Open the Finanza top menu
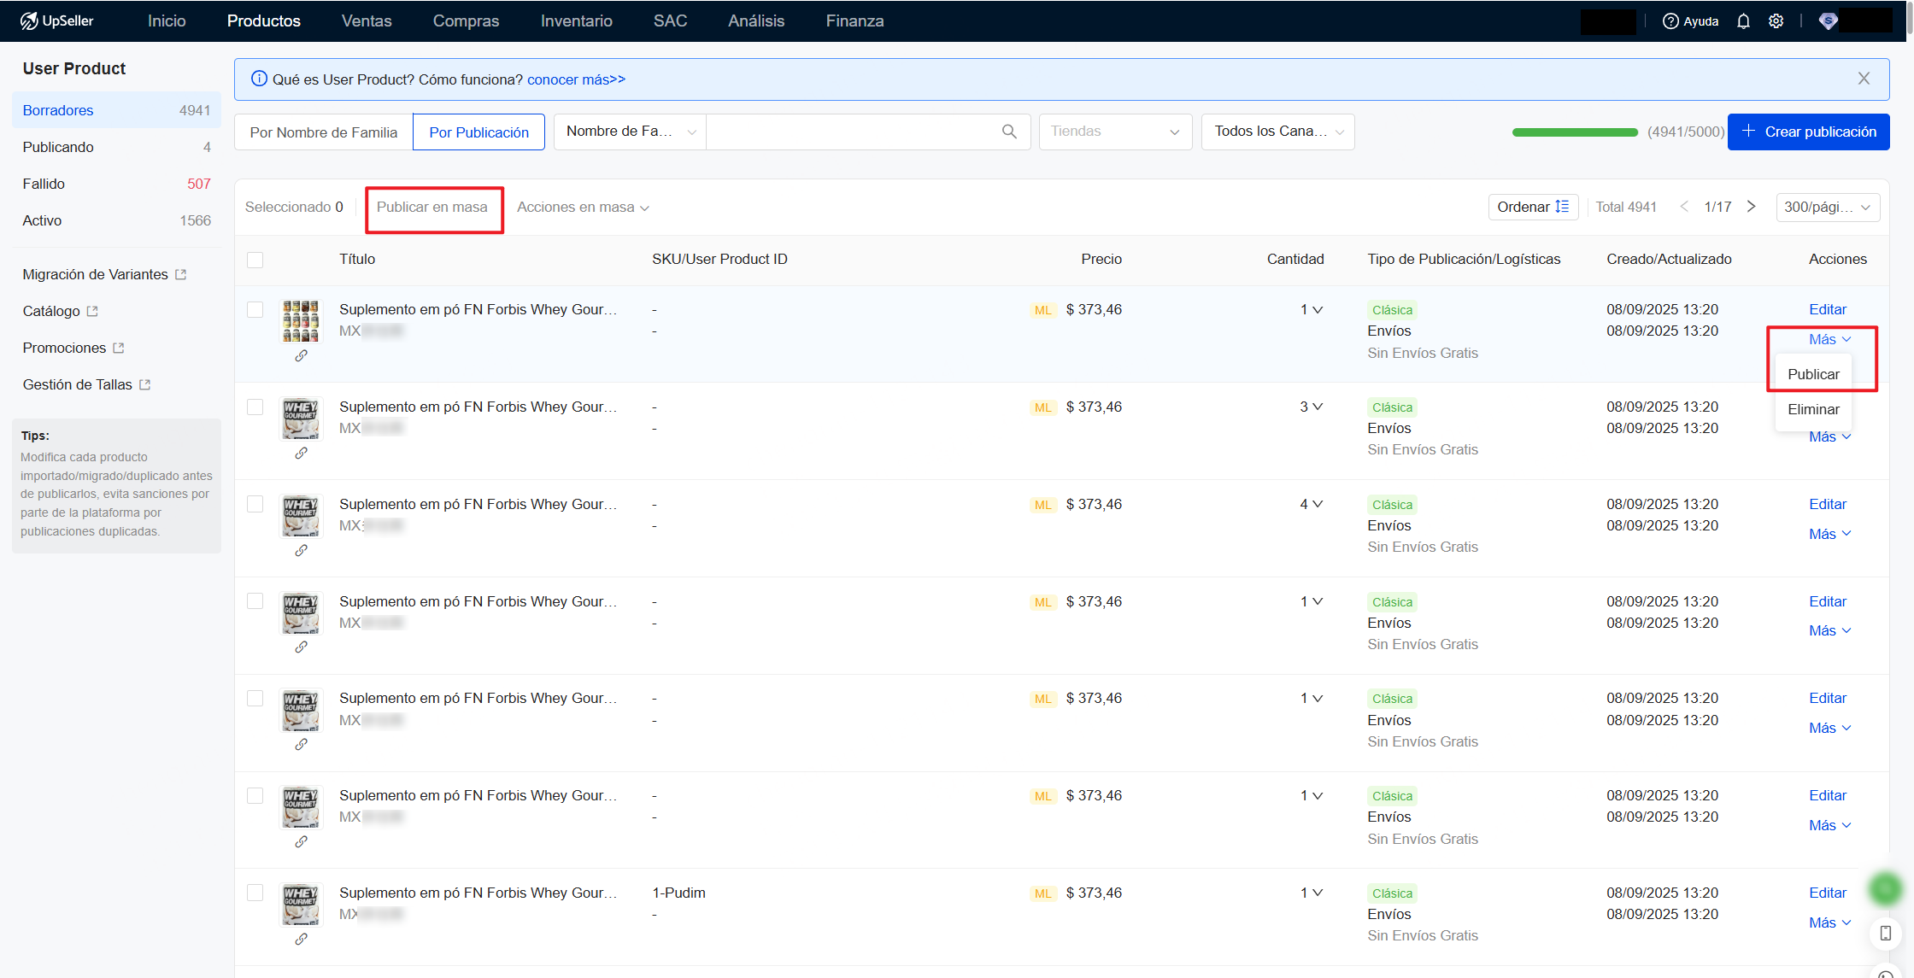The height and width of the screenshot is (978, 1914). [854, 20]
